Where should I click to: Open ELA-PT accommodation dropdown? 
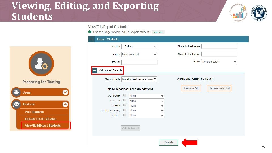tap(146, 106)
